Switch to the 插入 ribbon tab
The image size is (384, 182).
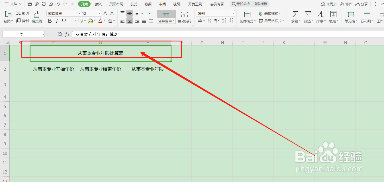[x=98, y=4]
